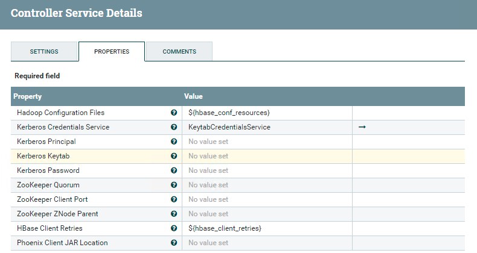The width and height of the screenshot is (477, 253).
Task: Show help for ZooKeeper Quorum property
Action: coord(174,185)
